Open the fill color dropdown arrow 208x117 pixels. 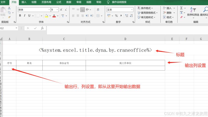click(x=50, y=16)
